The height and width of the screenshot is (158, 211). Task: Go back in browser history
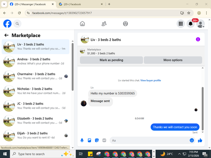tap(5, 13)
